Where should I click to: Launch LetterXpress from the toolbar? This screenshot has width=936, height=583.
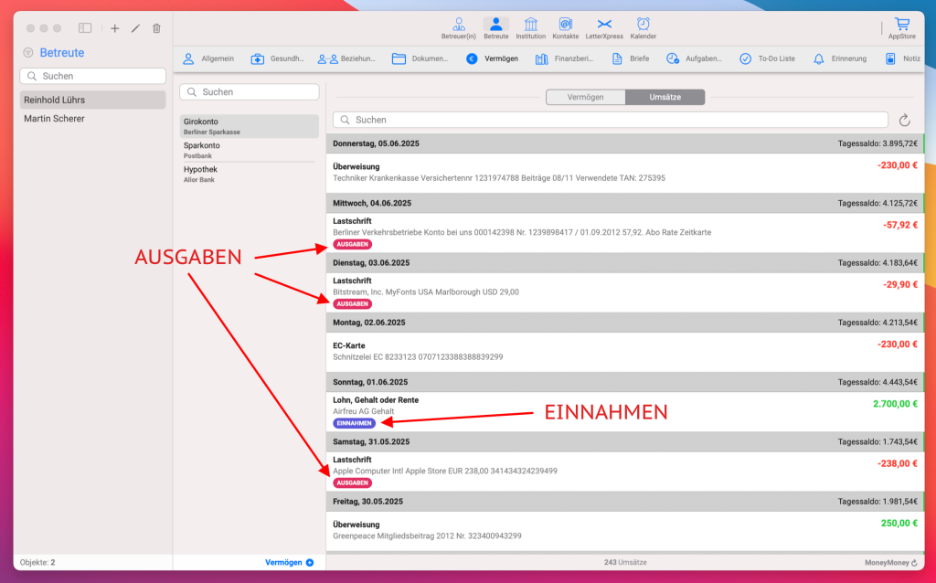tap(604, 28)
